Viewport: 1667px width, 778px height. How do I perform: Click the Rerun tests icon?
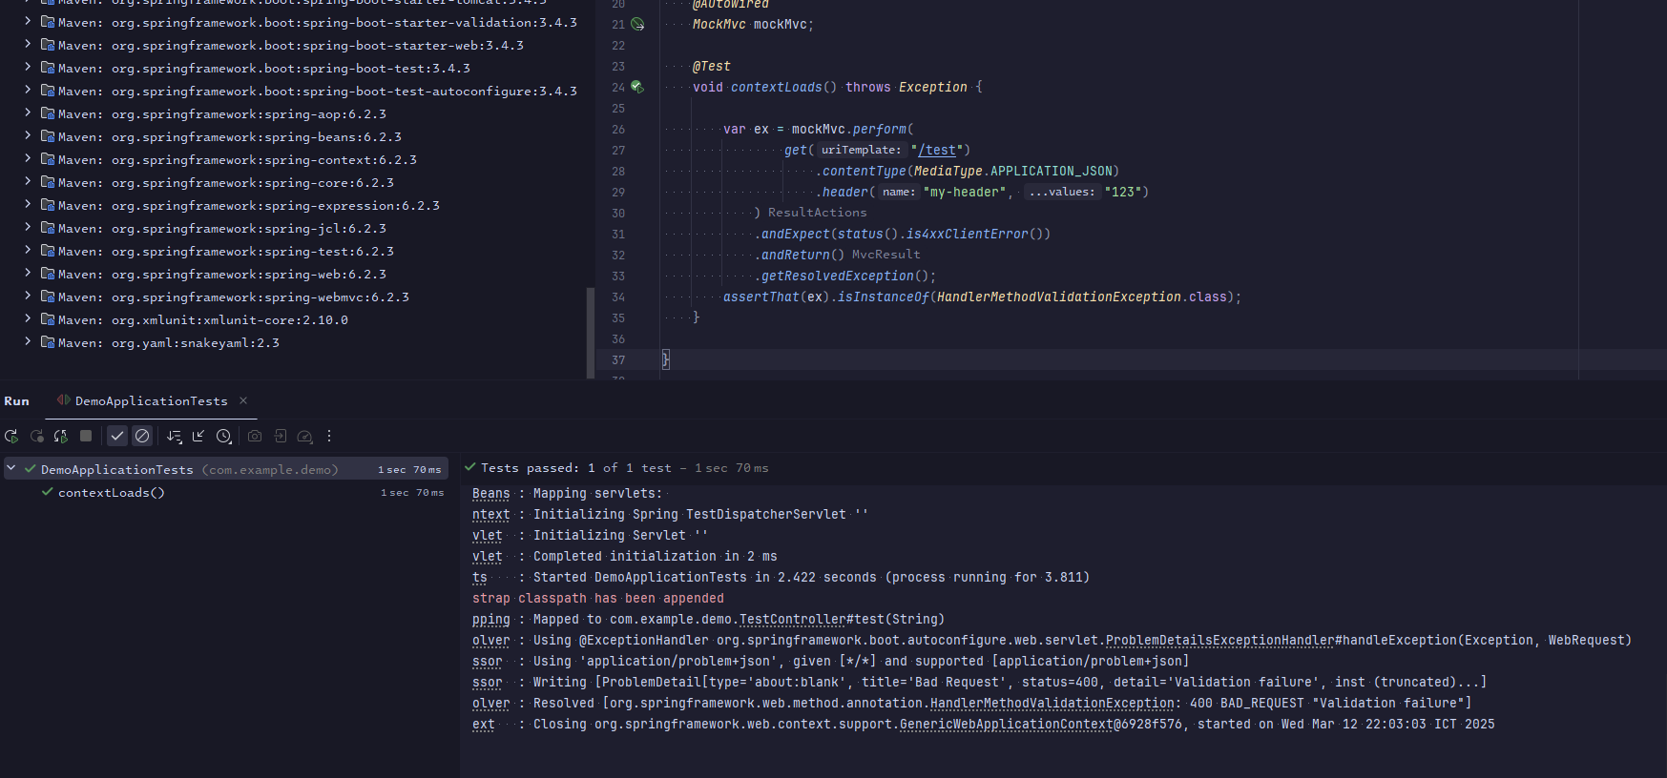point(11,436)
